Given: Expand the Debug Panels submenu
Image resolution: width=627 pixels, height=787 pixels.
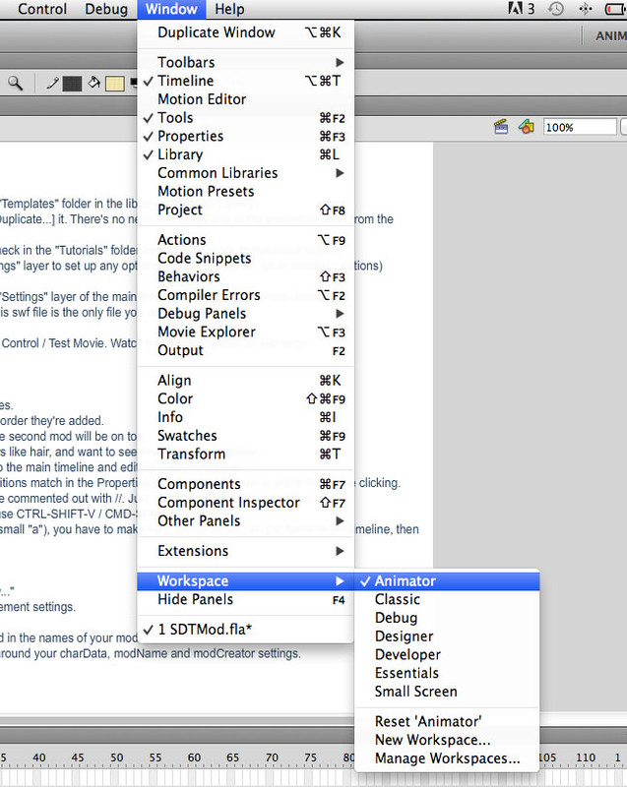Looking at the screenshot, I should tap(203, 313).
